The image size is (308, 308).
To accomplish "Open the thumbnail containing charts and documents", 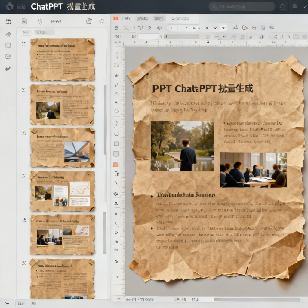I will pos(63,191).
